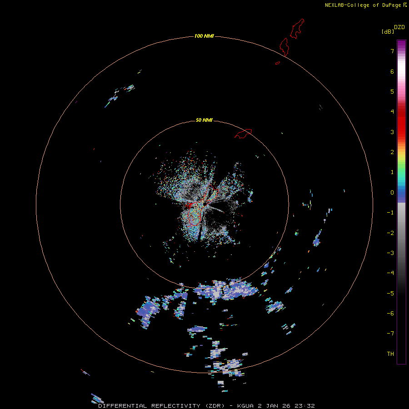Image resolution: width=409 pixels, height=409 pixels.
Task: Click the 2 dB value on the color scale
Action: (x=392, y=152)
